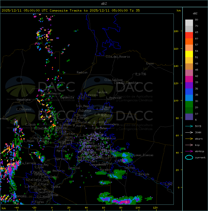Select the light blue swatch between 35 and 30

(189, 98)
